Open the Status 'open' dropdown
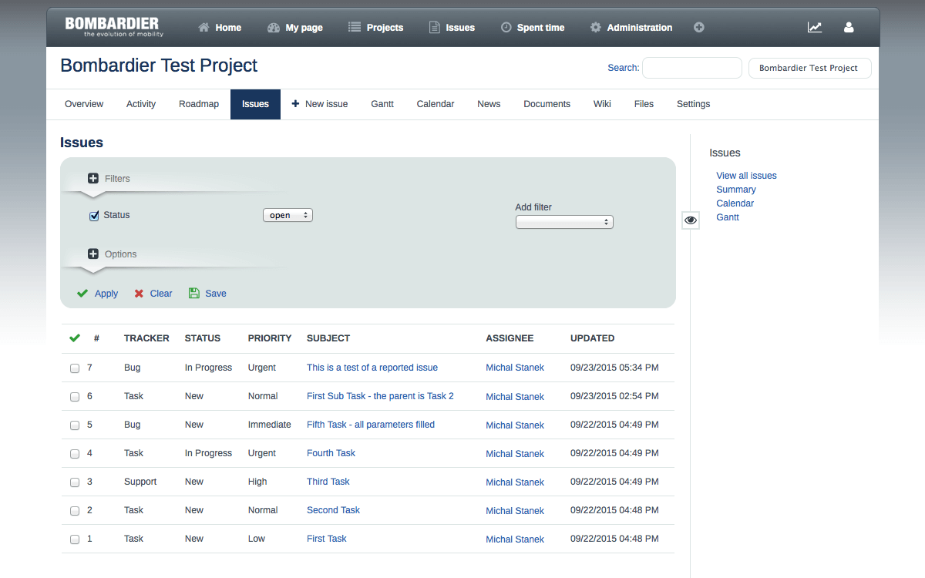Viewport: 925px width, 578px height. (x=288, y=216)
